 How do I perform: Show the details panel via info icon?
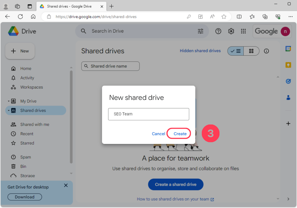tap(266, 51)
